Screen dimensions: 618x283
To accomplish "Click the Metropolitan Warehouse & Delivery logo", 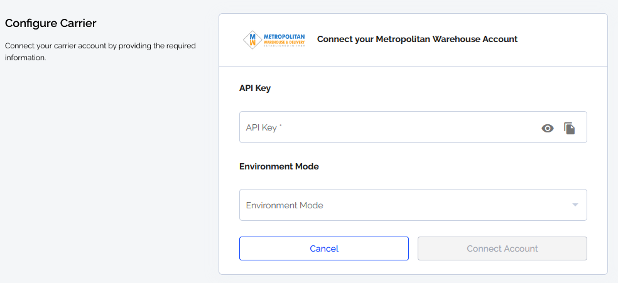I will point(274,40).
